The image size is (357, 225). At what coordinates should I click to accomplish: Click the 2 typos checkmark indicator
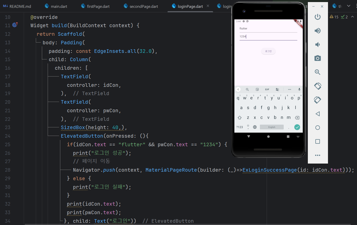tap(344, 17)
